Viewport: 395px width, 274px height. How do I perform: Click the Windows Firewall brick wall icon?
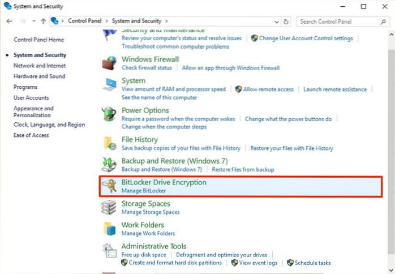109,63
